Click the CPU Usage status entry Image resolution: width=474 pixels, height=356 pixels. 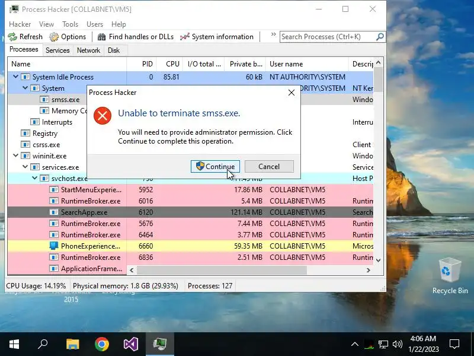pos(36,286)
